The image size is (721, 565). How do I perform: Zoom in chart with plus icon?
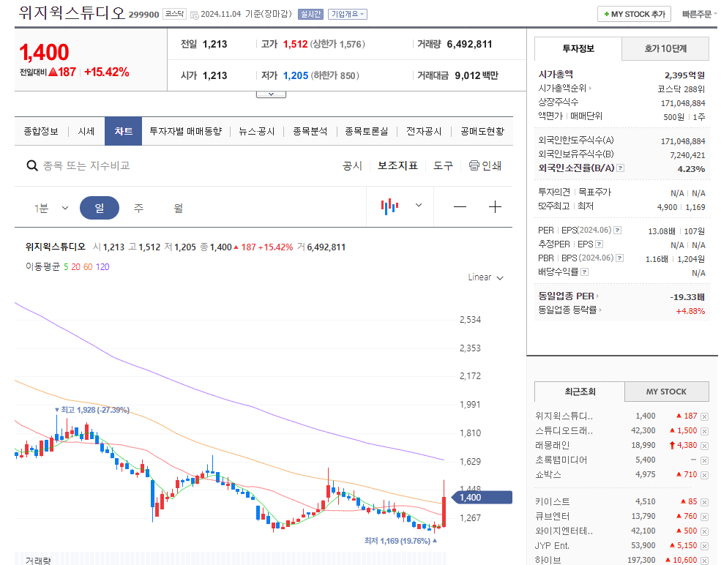(x=495, y=207)
